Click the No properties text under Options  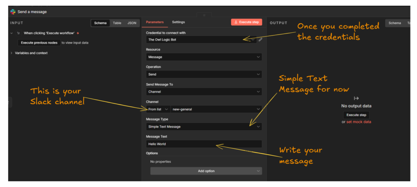click(x=160, y=161)
